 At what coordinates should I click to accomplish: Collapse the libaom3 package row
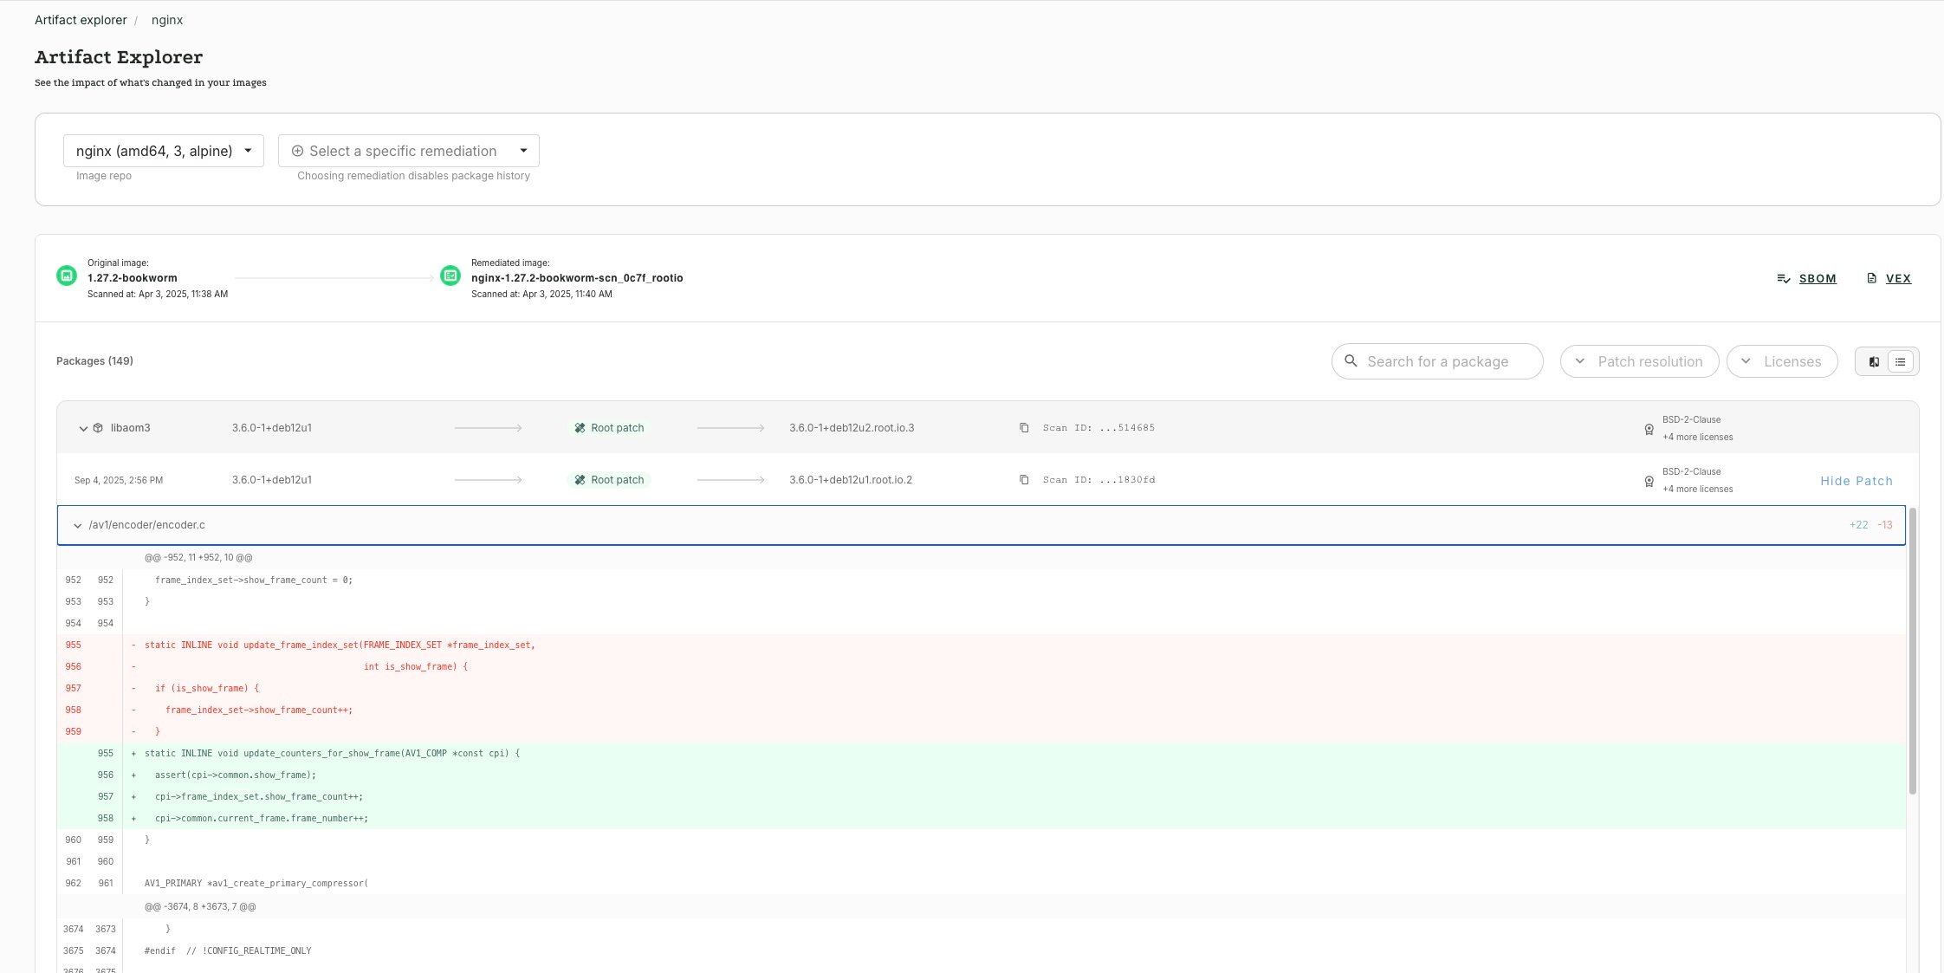pyautogui.click(x=83, y=428)
